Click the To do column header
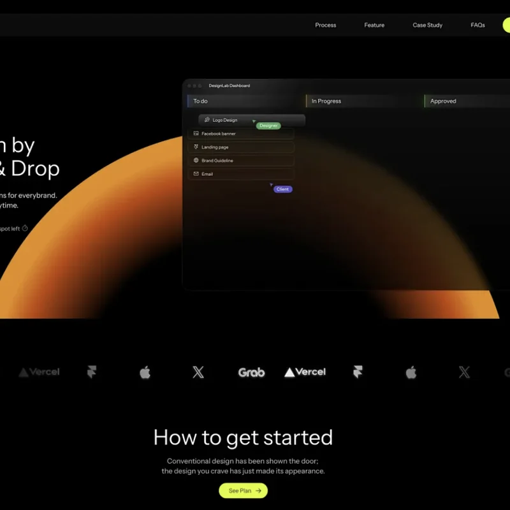The height and width of the screenshot is (510, 510). [201, 101]
